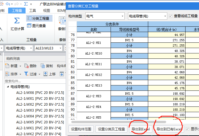This screenshot has height=136, width=199.
Task: Select AL2-1:WX6 [PVC 20 BV-3*2.5] item
Action: (40, 92)
